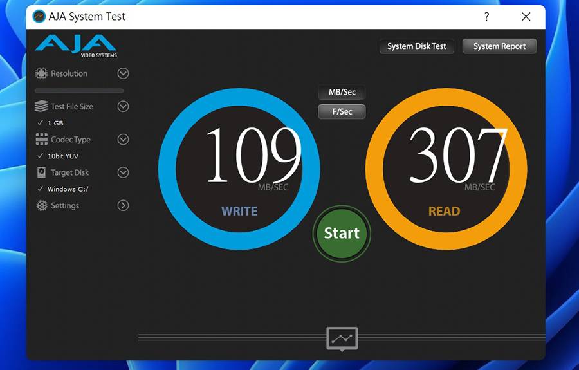The width and height of the screenshot is (579, 370).
Task: Click the Test File Size stack icon
Action: [x=41, y=106]
